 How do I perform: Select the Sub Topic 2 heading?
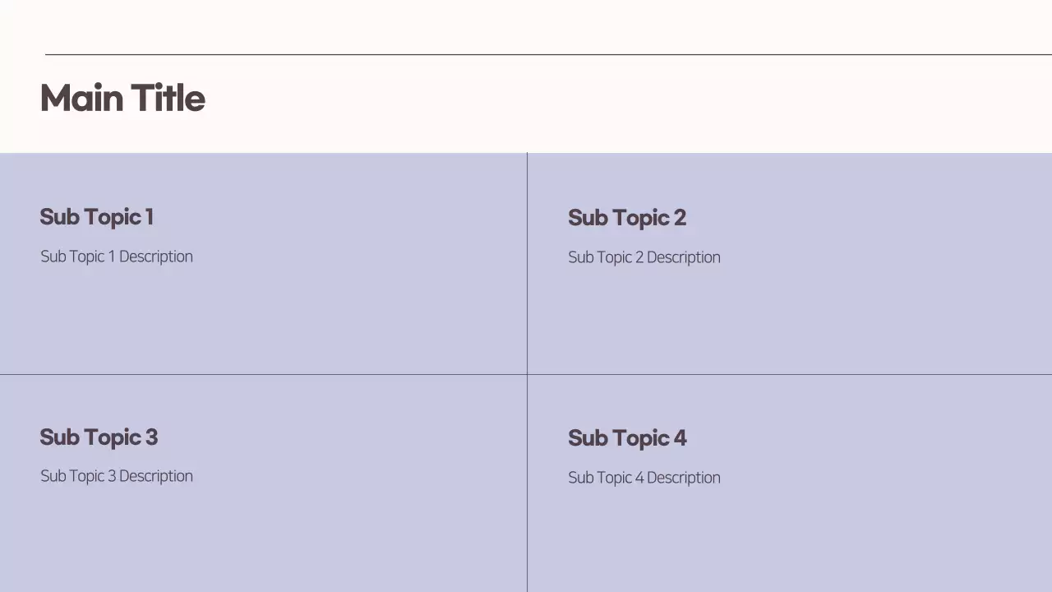[x=626, y=218]
